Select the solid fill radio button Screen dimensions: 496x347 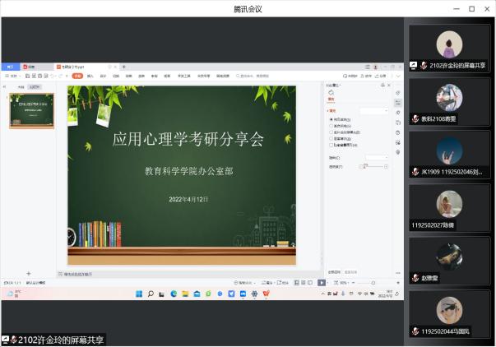tap(331, 120)
